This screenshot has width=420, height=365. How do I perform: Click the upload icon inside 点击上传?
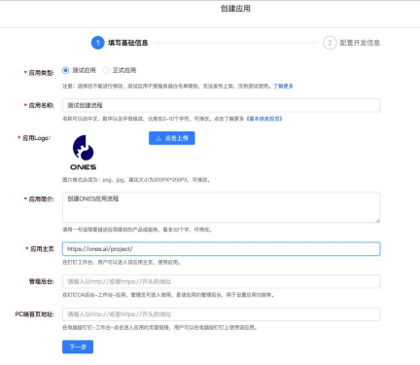tap(158, 138)
